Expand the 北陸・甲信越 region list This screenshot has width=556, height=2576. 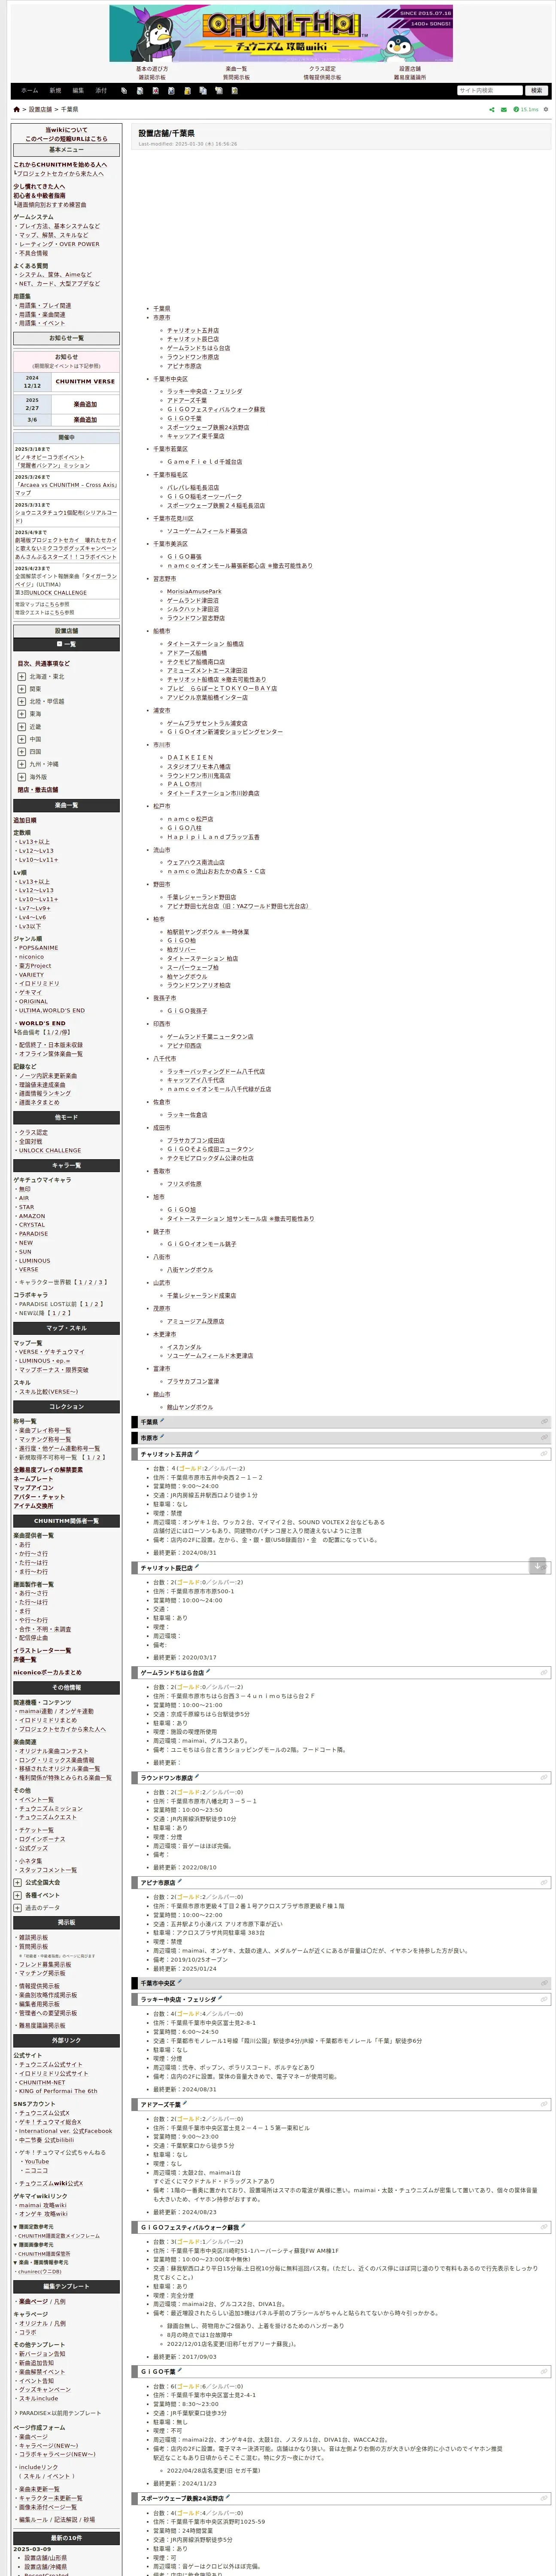click(21, 701)
